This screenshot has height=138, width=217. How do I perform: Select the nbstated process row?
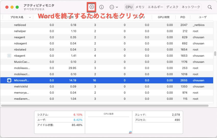coord(106,49)
